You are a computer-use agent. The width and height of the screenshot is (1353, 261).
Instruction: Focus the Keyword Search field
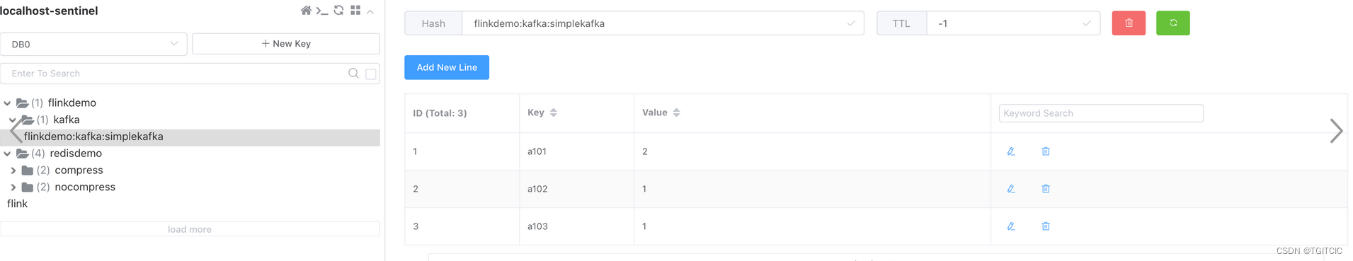coord(1101,113)
